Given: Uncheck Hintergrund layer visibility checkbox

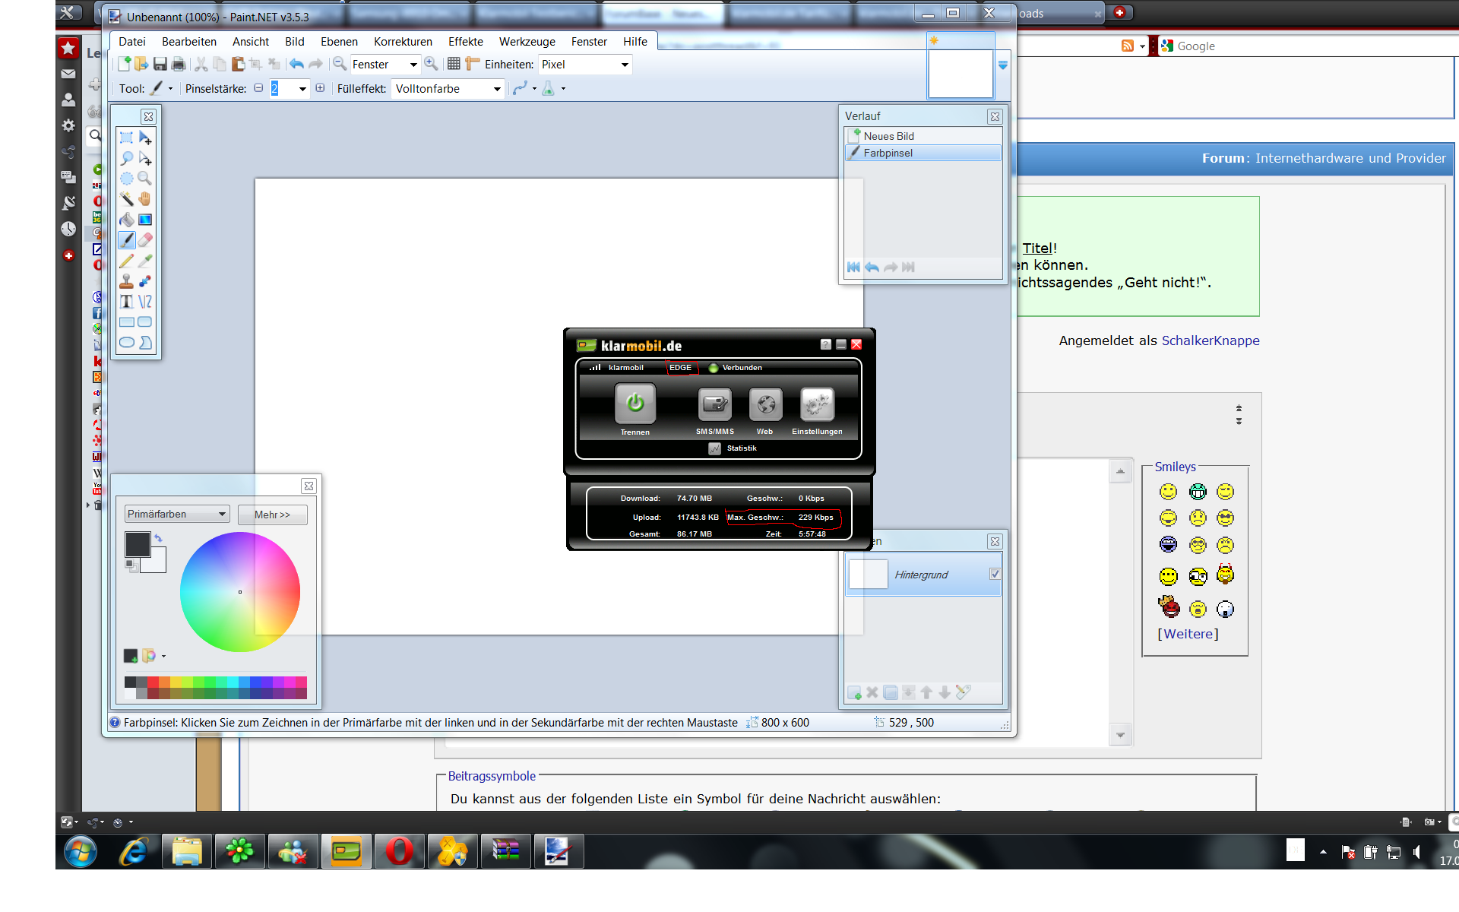Looking at the screenshot, I should [995, 575].
